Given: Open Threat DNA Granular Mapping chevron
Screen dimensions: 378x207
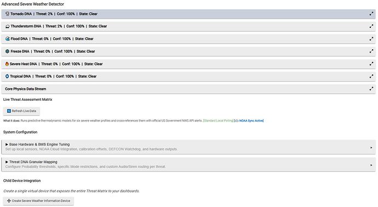Looking at the screenshot, I should (x=371, y=165).
